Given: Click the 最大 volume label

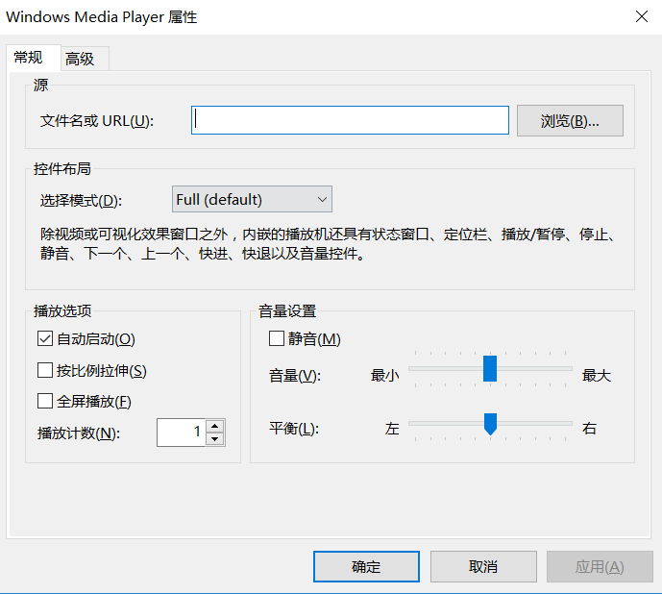Looking at the screenshot, I should coord(596,375).
